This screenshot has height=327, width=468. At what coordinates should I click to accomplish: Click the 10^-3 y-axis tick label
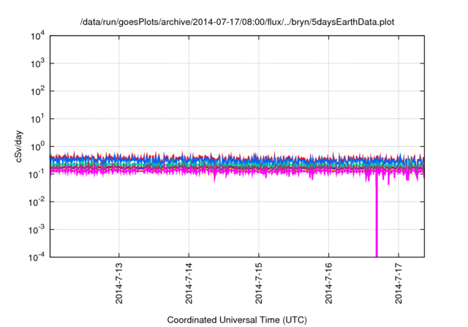coord(37,230)
